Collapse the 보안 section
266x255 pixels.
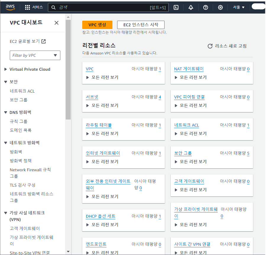point(6,82)
